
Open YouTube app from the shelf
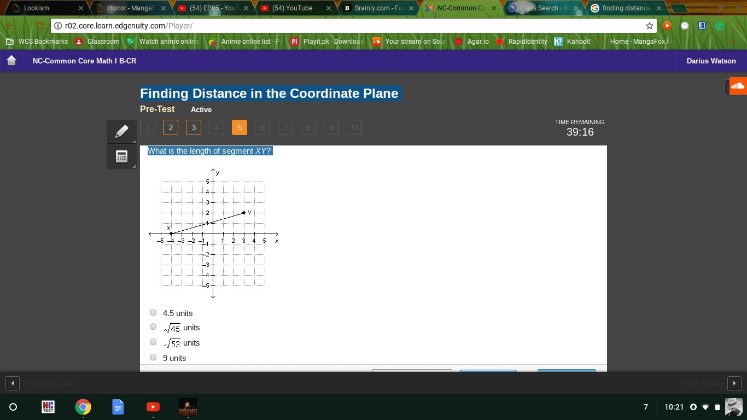click(x=153, y=407)
